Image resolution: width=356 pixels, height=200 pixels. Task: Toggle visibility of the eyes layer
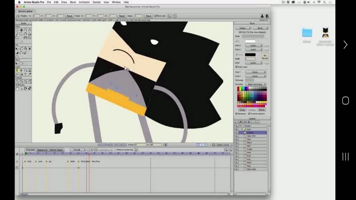237,129
